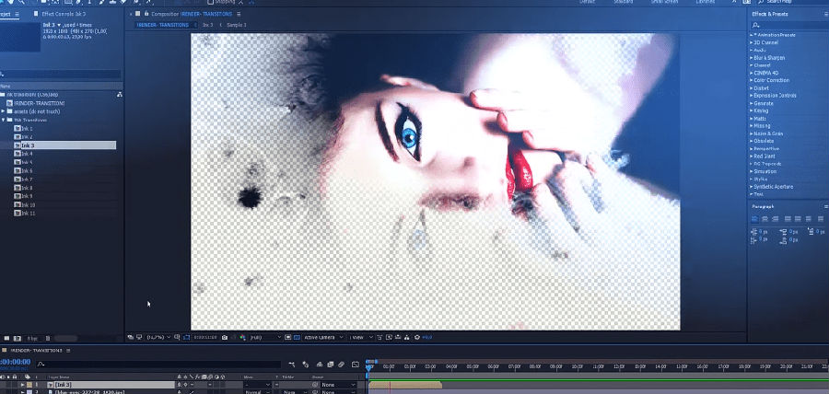Open the Effects & Presets panel menu

coord(824,14)
